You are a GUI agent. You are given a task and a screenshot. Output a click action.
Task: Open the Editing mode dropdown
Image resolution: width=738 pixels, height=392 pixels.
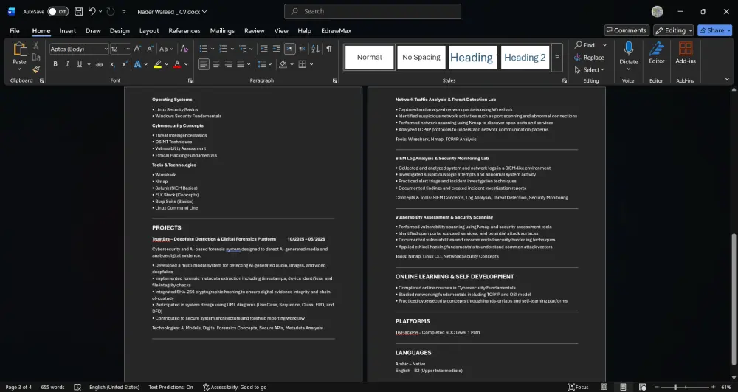click(674, 30)
